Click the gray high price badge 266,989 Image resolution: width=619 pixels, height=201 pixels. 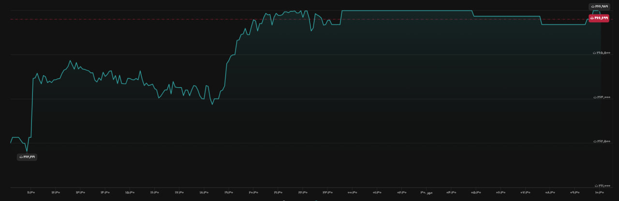pos(599,7)
